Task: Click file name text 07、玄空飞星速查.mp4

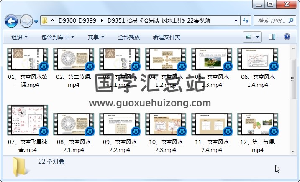Action: [28, 146]
